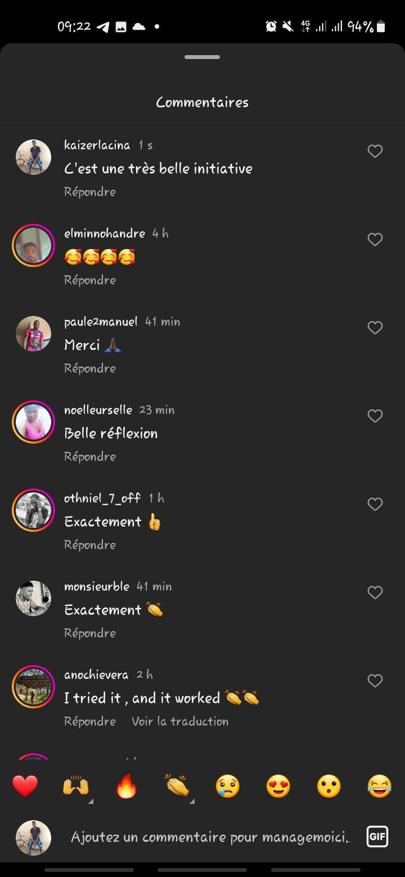Add the laughing tears emoji
The width and height of the screenshot is (405, 877).
(x=380, y=786)
